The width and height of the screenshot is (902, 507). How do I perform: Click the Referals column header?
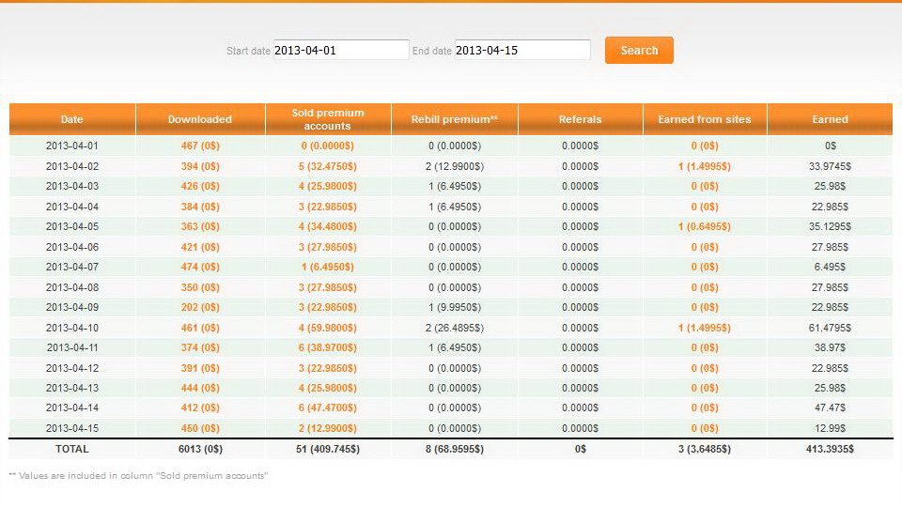point(581,119)
